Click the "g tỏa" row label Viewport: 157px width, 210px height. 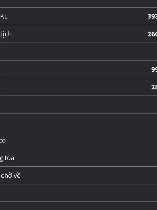7,158
